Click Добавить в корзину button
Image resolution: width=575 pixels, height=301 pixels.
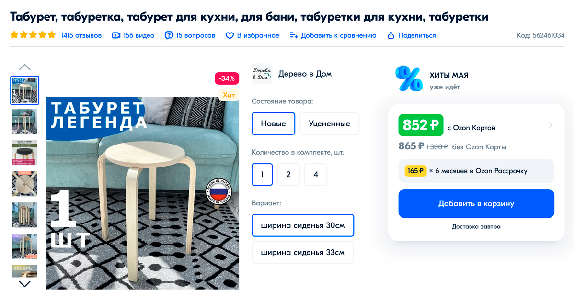pyautogui.click(x=476, y=203)
